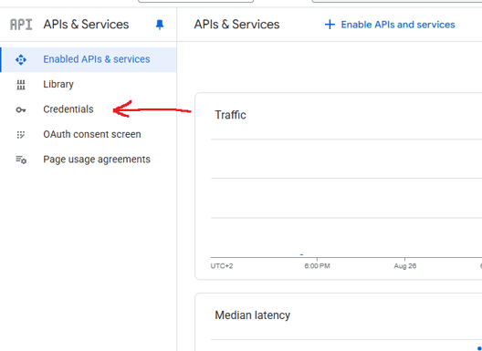Click the OAuth consent screen icon

21,135
